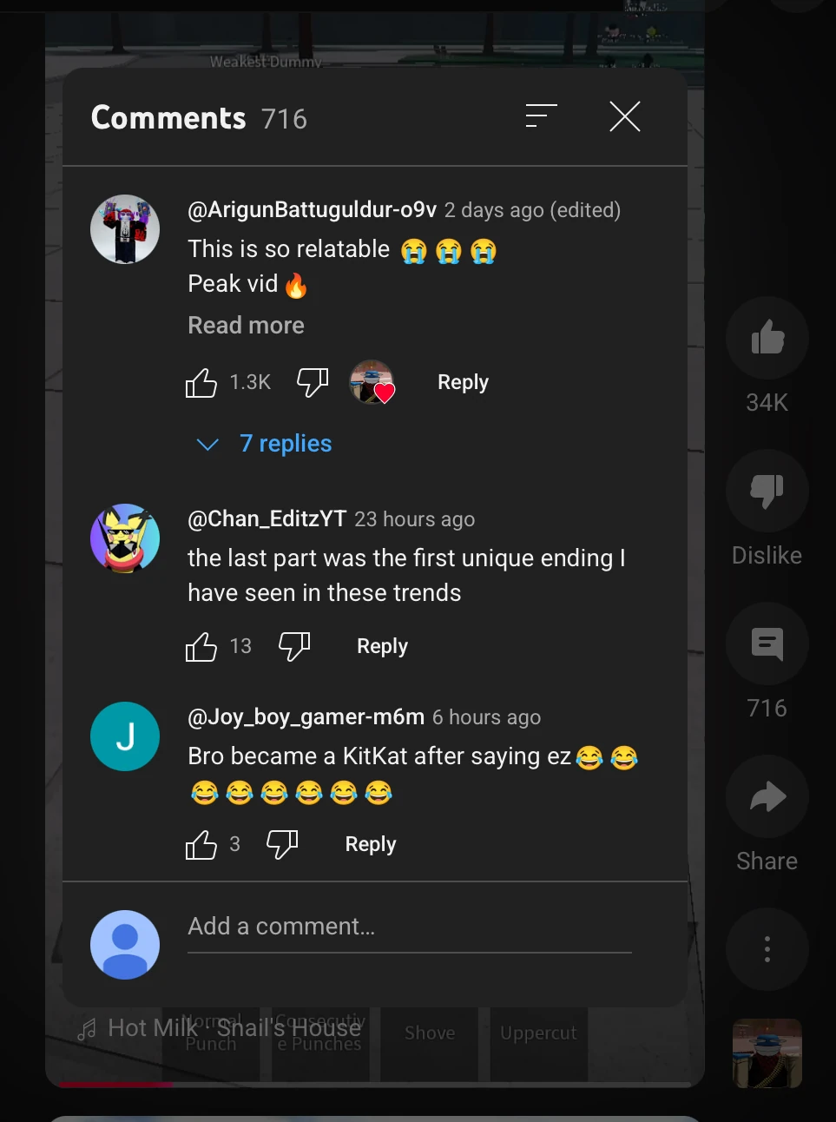This screenshot has height=1122, width=836.
Task: Expand comment with Read more
Action: [246, 326]
